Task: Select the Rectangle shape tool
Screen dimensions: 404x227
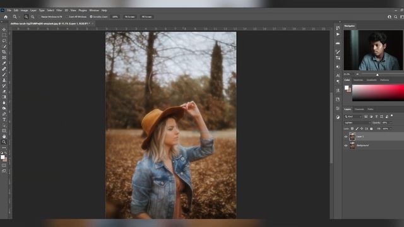Action: pos(4,131)
